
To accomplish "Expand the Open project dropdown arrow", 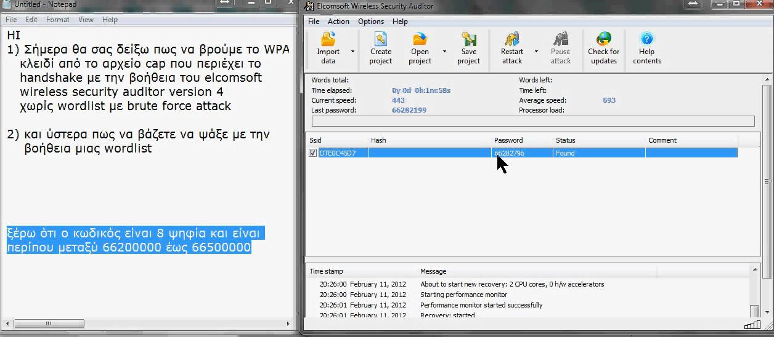I will click(x=444, y=52).
